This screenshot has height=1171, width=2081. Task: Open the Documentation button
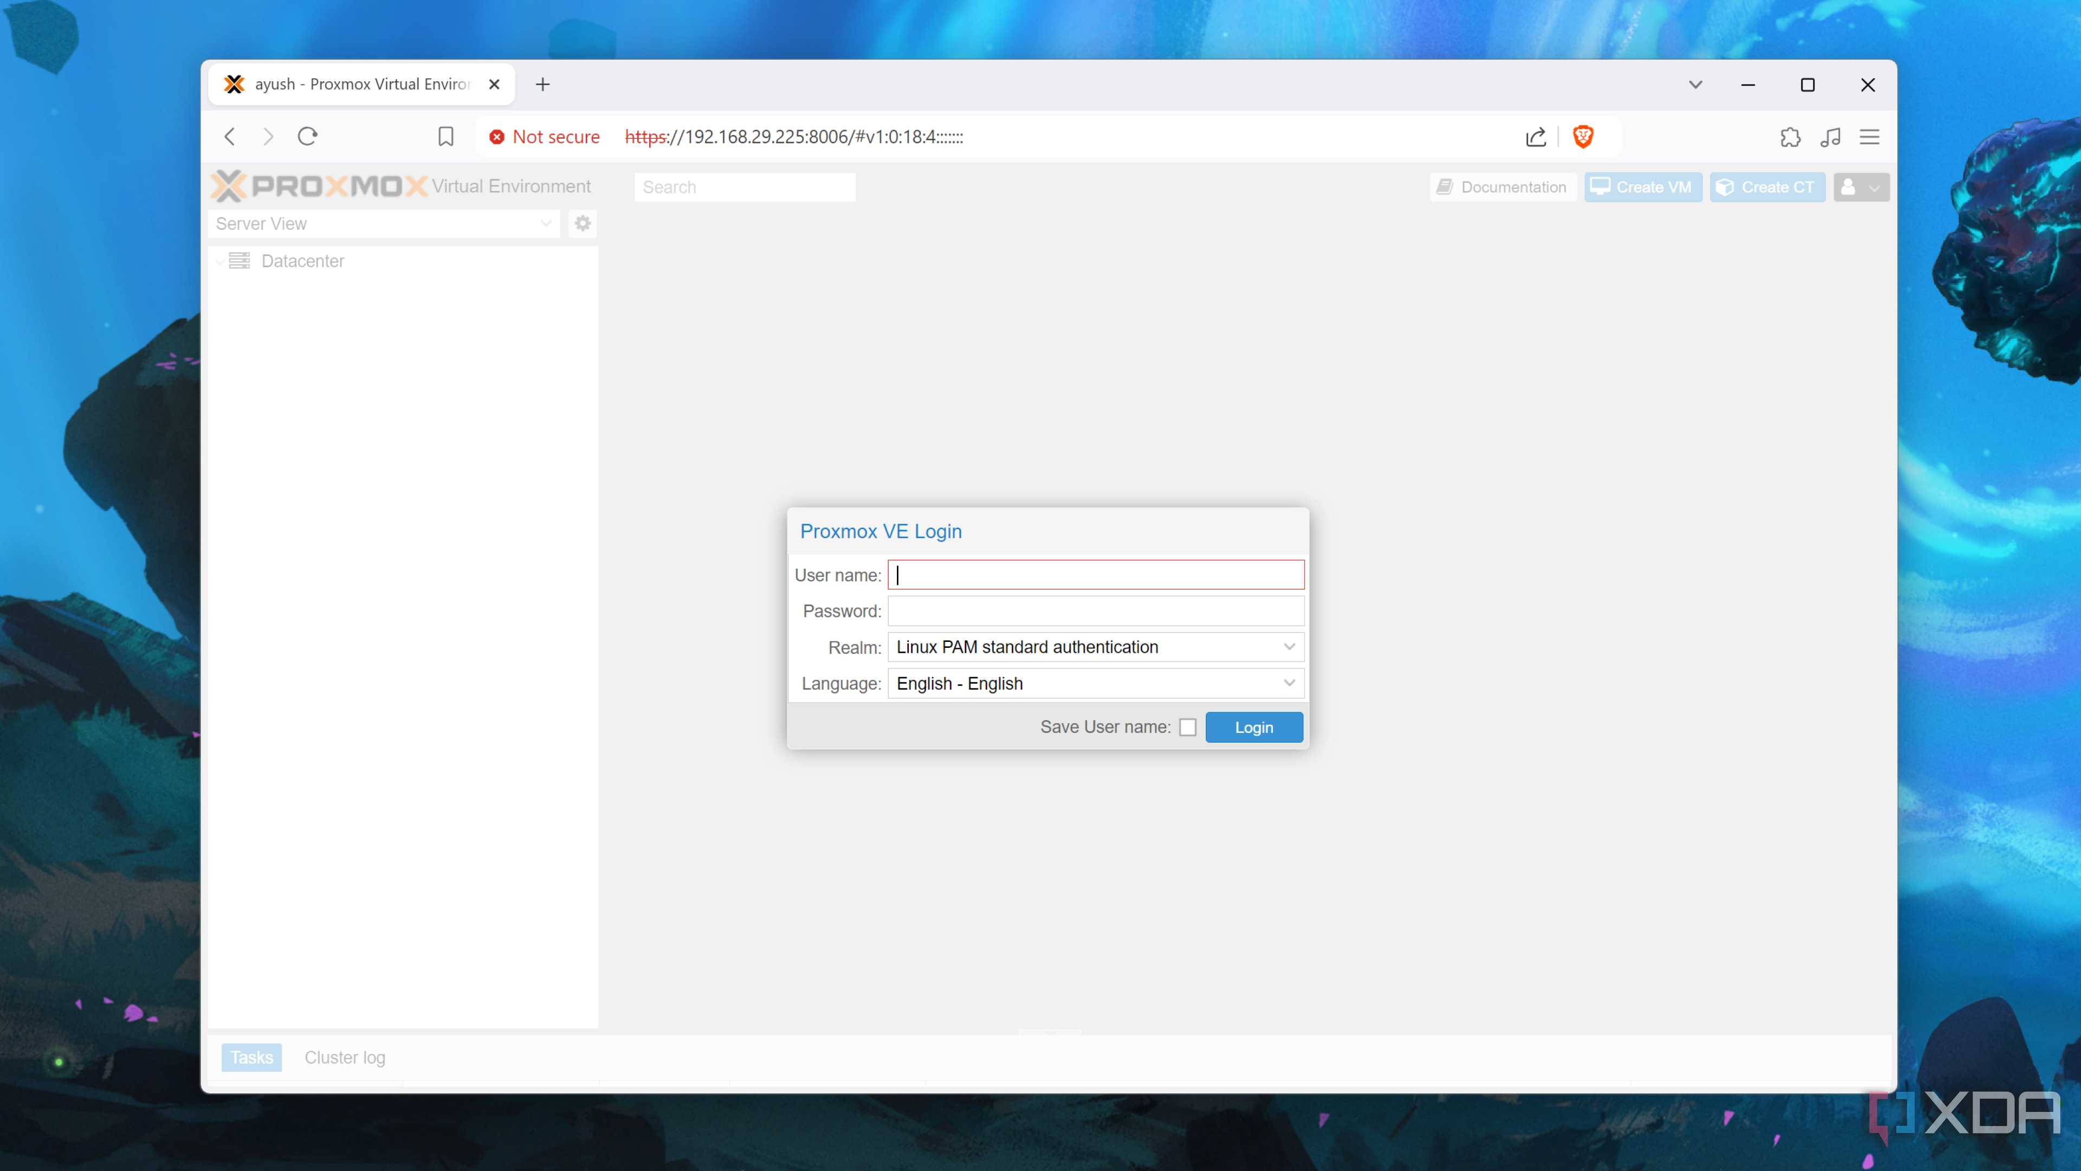pyautogui.click(x=1503, y=186)
